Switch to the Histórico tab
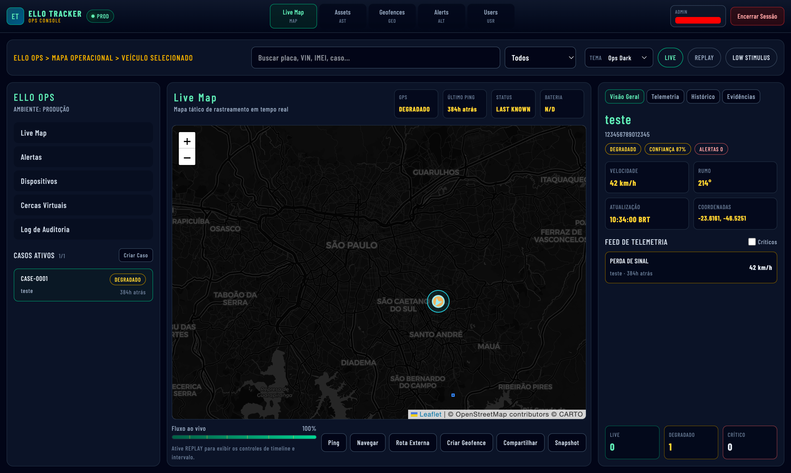This screenshot has height=473, width=791. coord(703,96)
